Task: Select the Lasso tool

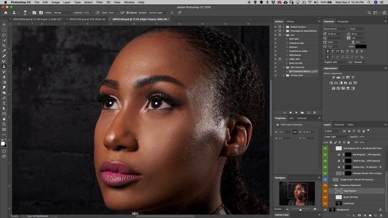Action: point(4,35)
